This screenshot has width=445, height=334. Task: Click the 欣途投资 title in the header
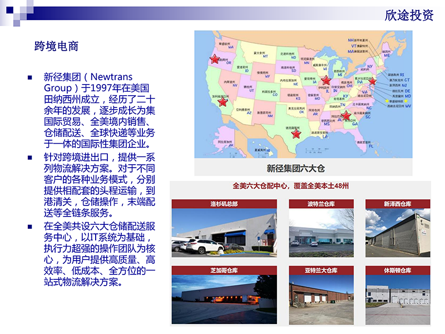[x=409, y=15]
